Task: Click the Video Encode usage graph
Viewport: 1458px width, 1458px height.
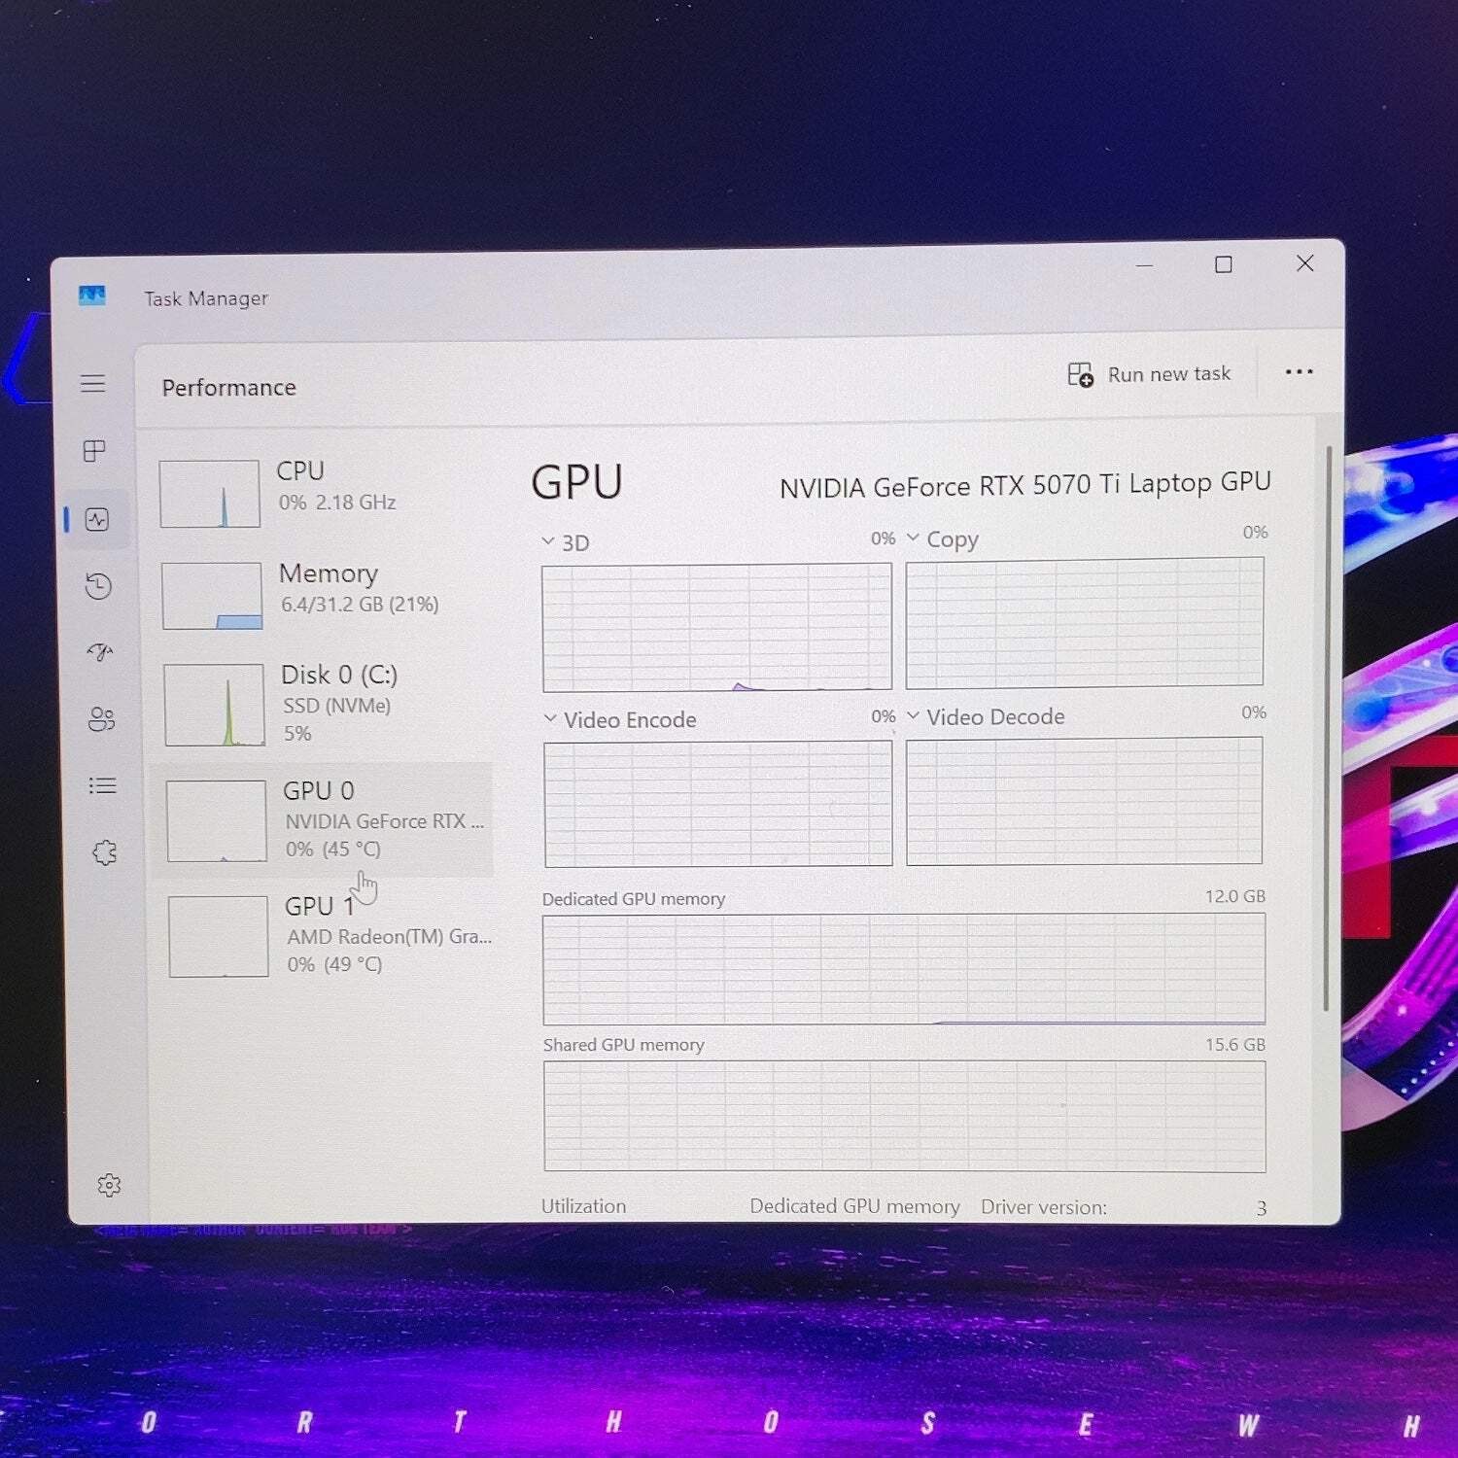Action: click(718, 803)
